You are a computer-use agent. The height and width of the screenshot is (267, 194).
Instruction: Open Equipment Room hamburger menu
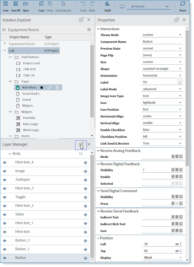click(89, 30)
